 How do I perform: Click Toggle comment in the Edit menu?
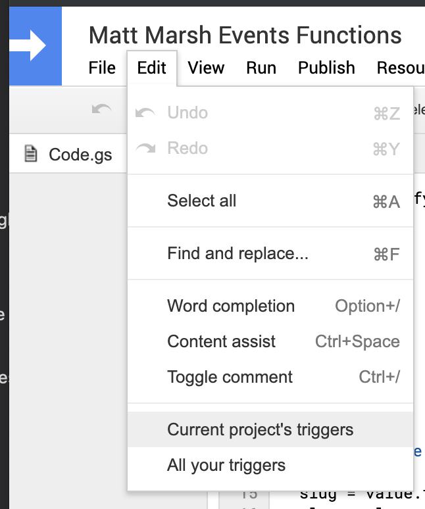(x=230, y=377)
